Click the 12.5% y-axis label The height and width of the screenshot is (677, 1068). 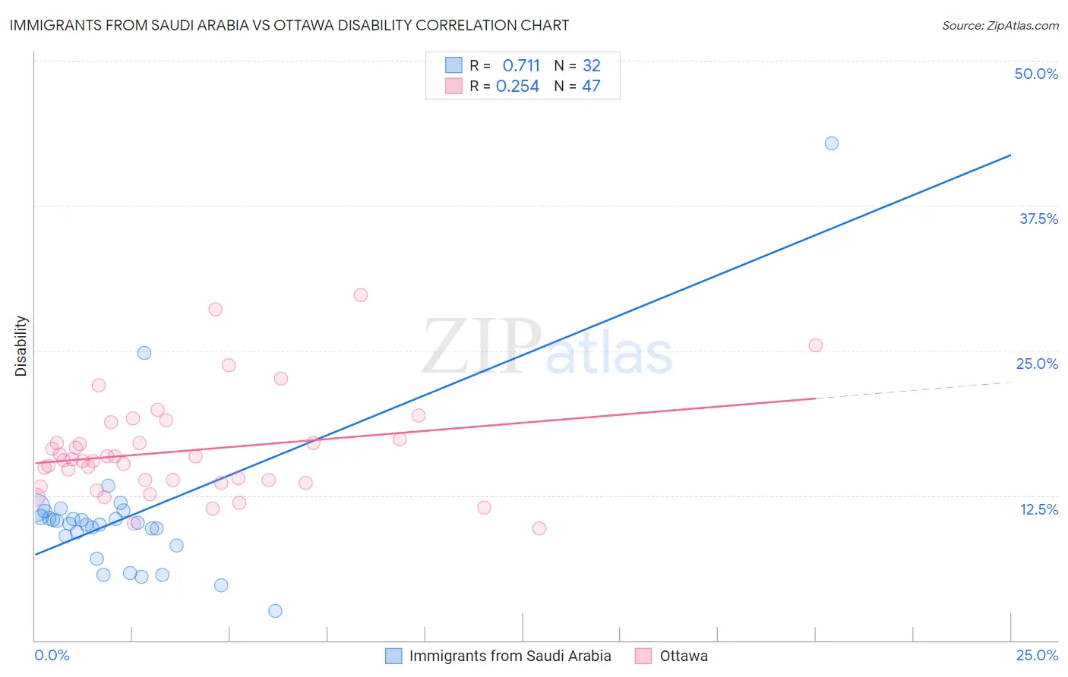[x=1039, y=509]
